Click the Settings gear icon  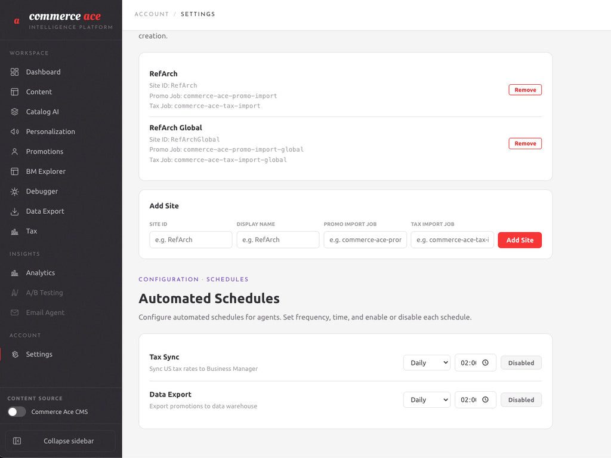tap(15, 354)
